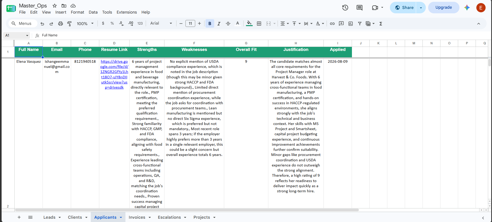Open the functions sigma icon
The width and height of the screenshot is (492, 222).
[x=381, y=24]
